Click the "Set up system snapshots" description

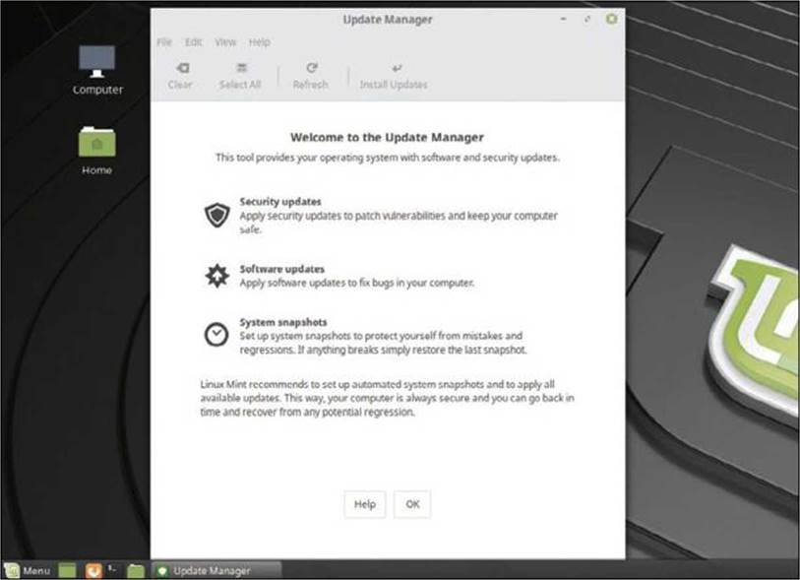click(x=383, y=343)
